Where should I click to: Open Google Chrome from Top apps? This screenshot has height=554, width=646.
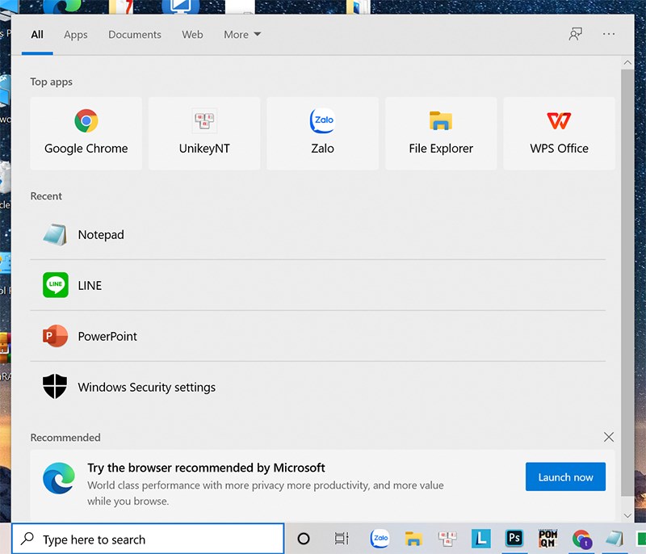86,133
